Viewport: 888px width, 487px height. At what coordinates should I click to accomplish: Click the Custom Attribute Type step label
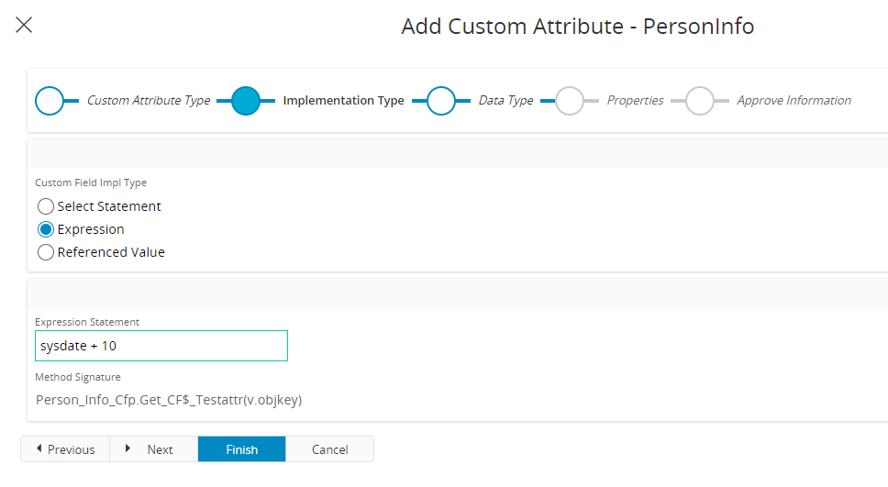click(x=149, y=101)
